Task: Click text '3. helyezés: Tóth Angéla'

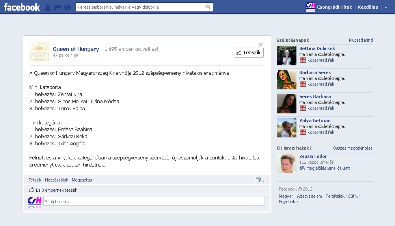Action: (x=57, y=143)
